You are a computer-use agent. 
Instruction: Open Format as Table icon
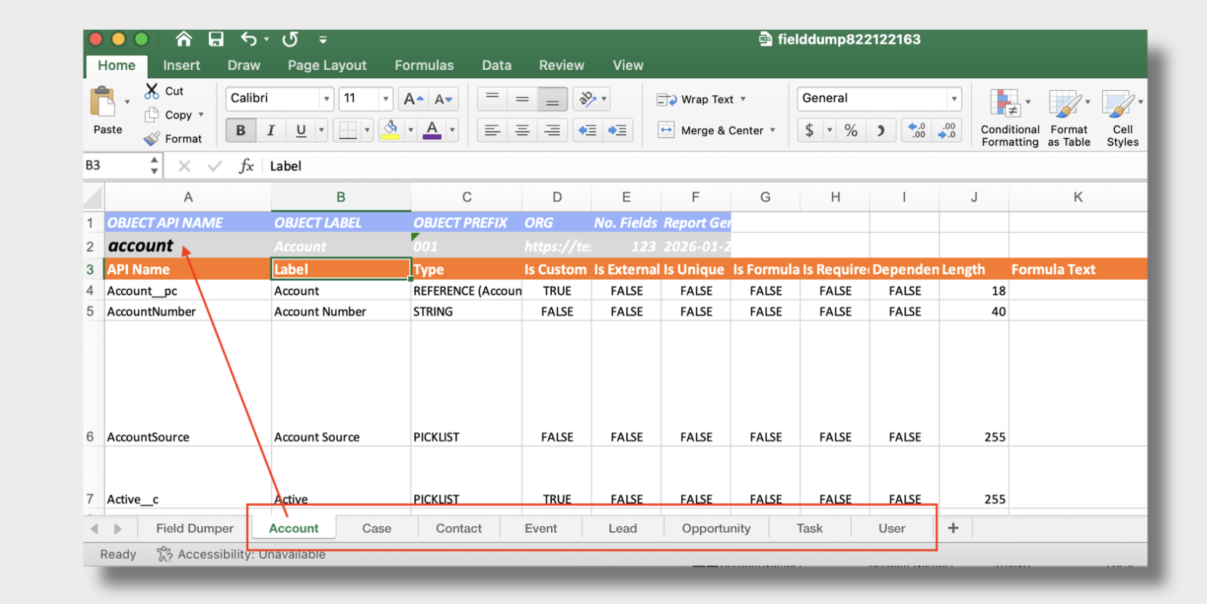pyautogui.click(x=1064, y=104)
